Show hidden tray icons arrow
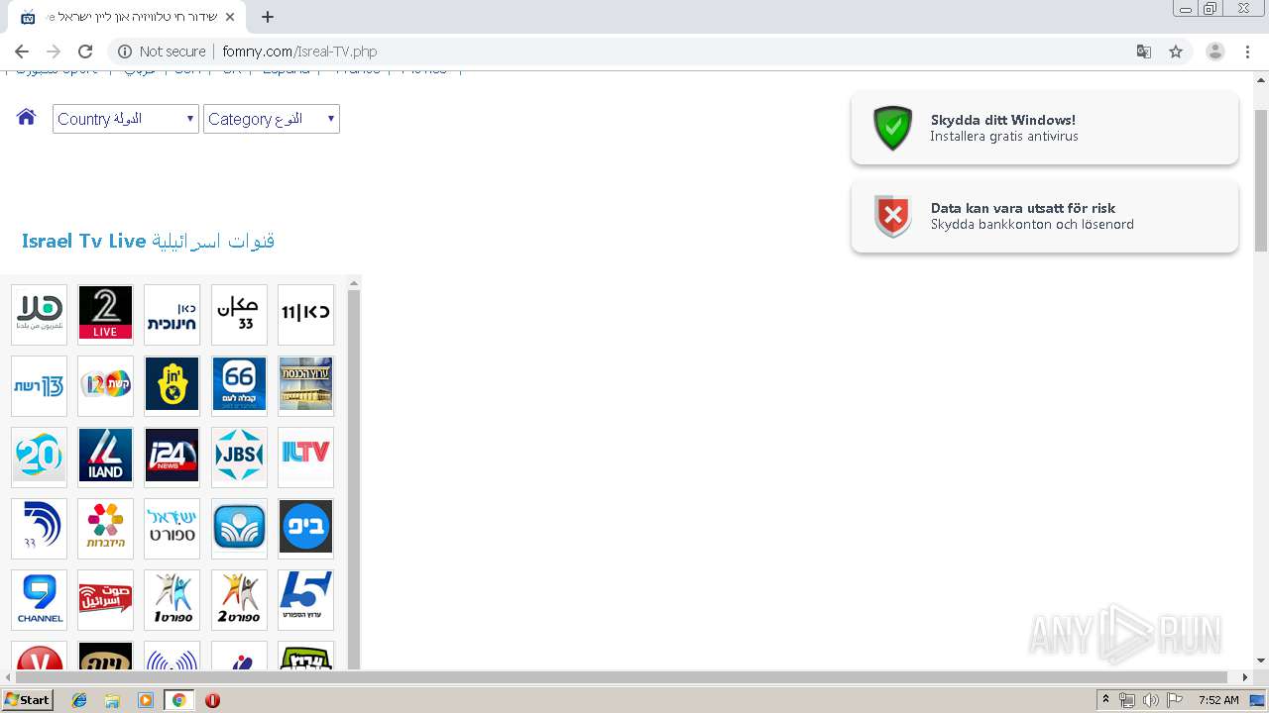 [x=1106, y=700]
